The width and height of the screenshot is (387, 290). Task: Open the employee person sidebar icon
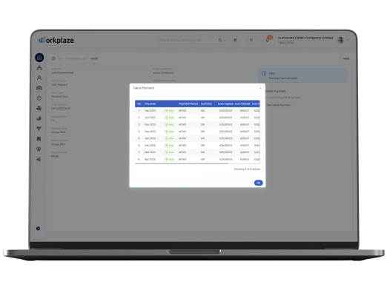click(x=39, y=78)
